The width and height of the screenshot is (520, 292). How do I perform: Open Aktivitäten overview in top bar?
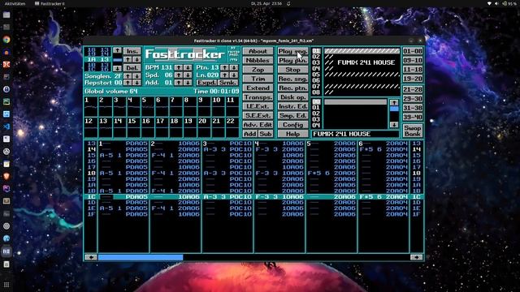click(15, 3)
